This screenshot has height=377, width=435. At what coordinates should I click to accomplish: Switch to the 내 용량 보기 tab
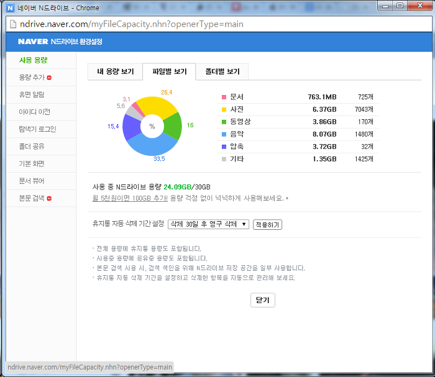pos(115,71)
